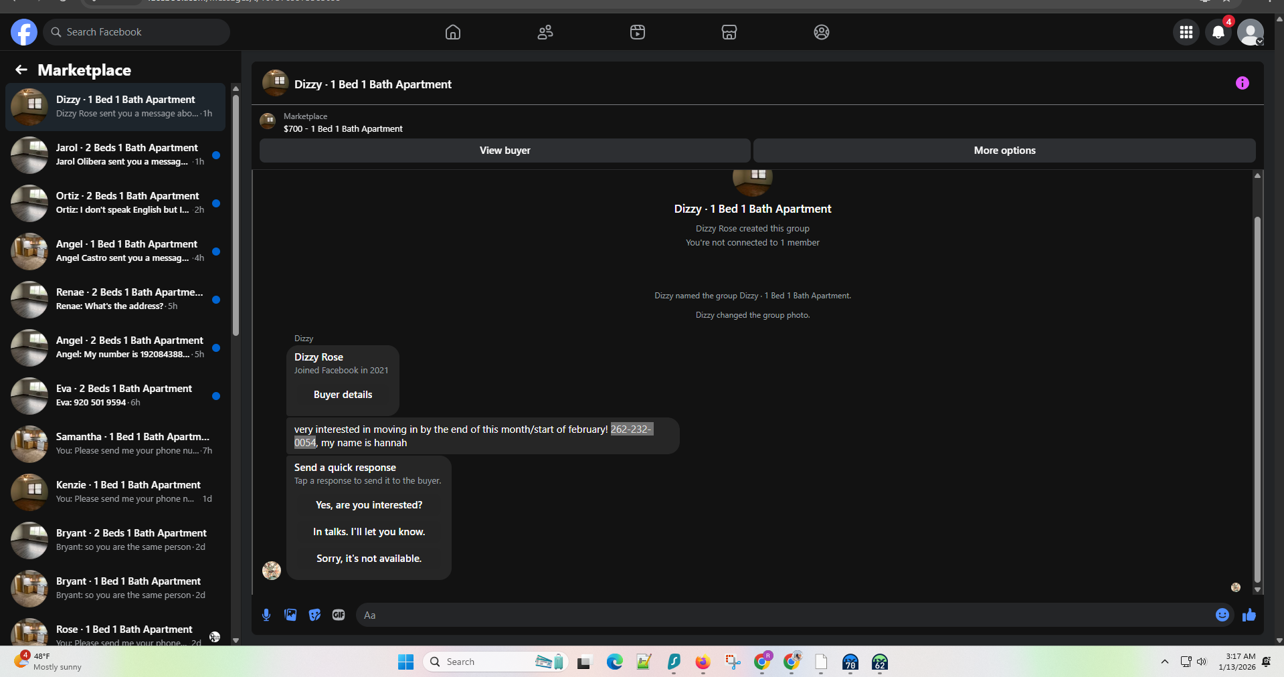Open the account profile avatar menu
The height and width of the screenshot is (677, 1284).
1250,32
